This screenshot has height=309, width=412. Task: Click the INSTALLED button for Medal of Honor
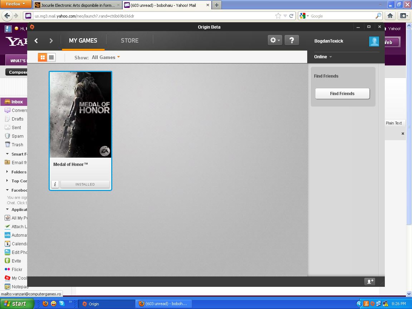pyautogui.click(x=85, y=184)
